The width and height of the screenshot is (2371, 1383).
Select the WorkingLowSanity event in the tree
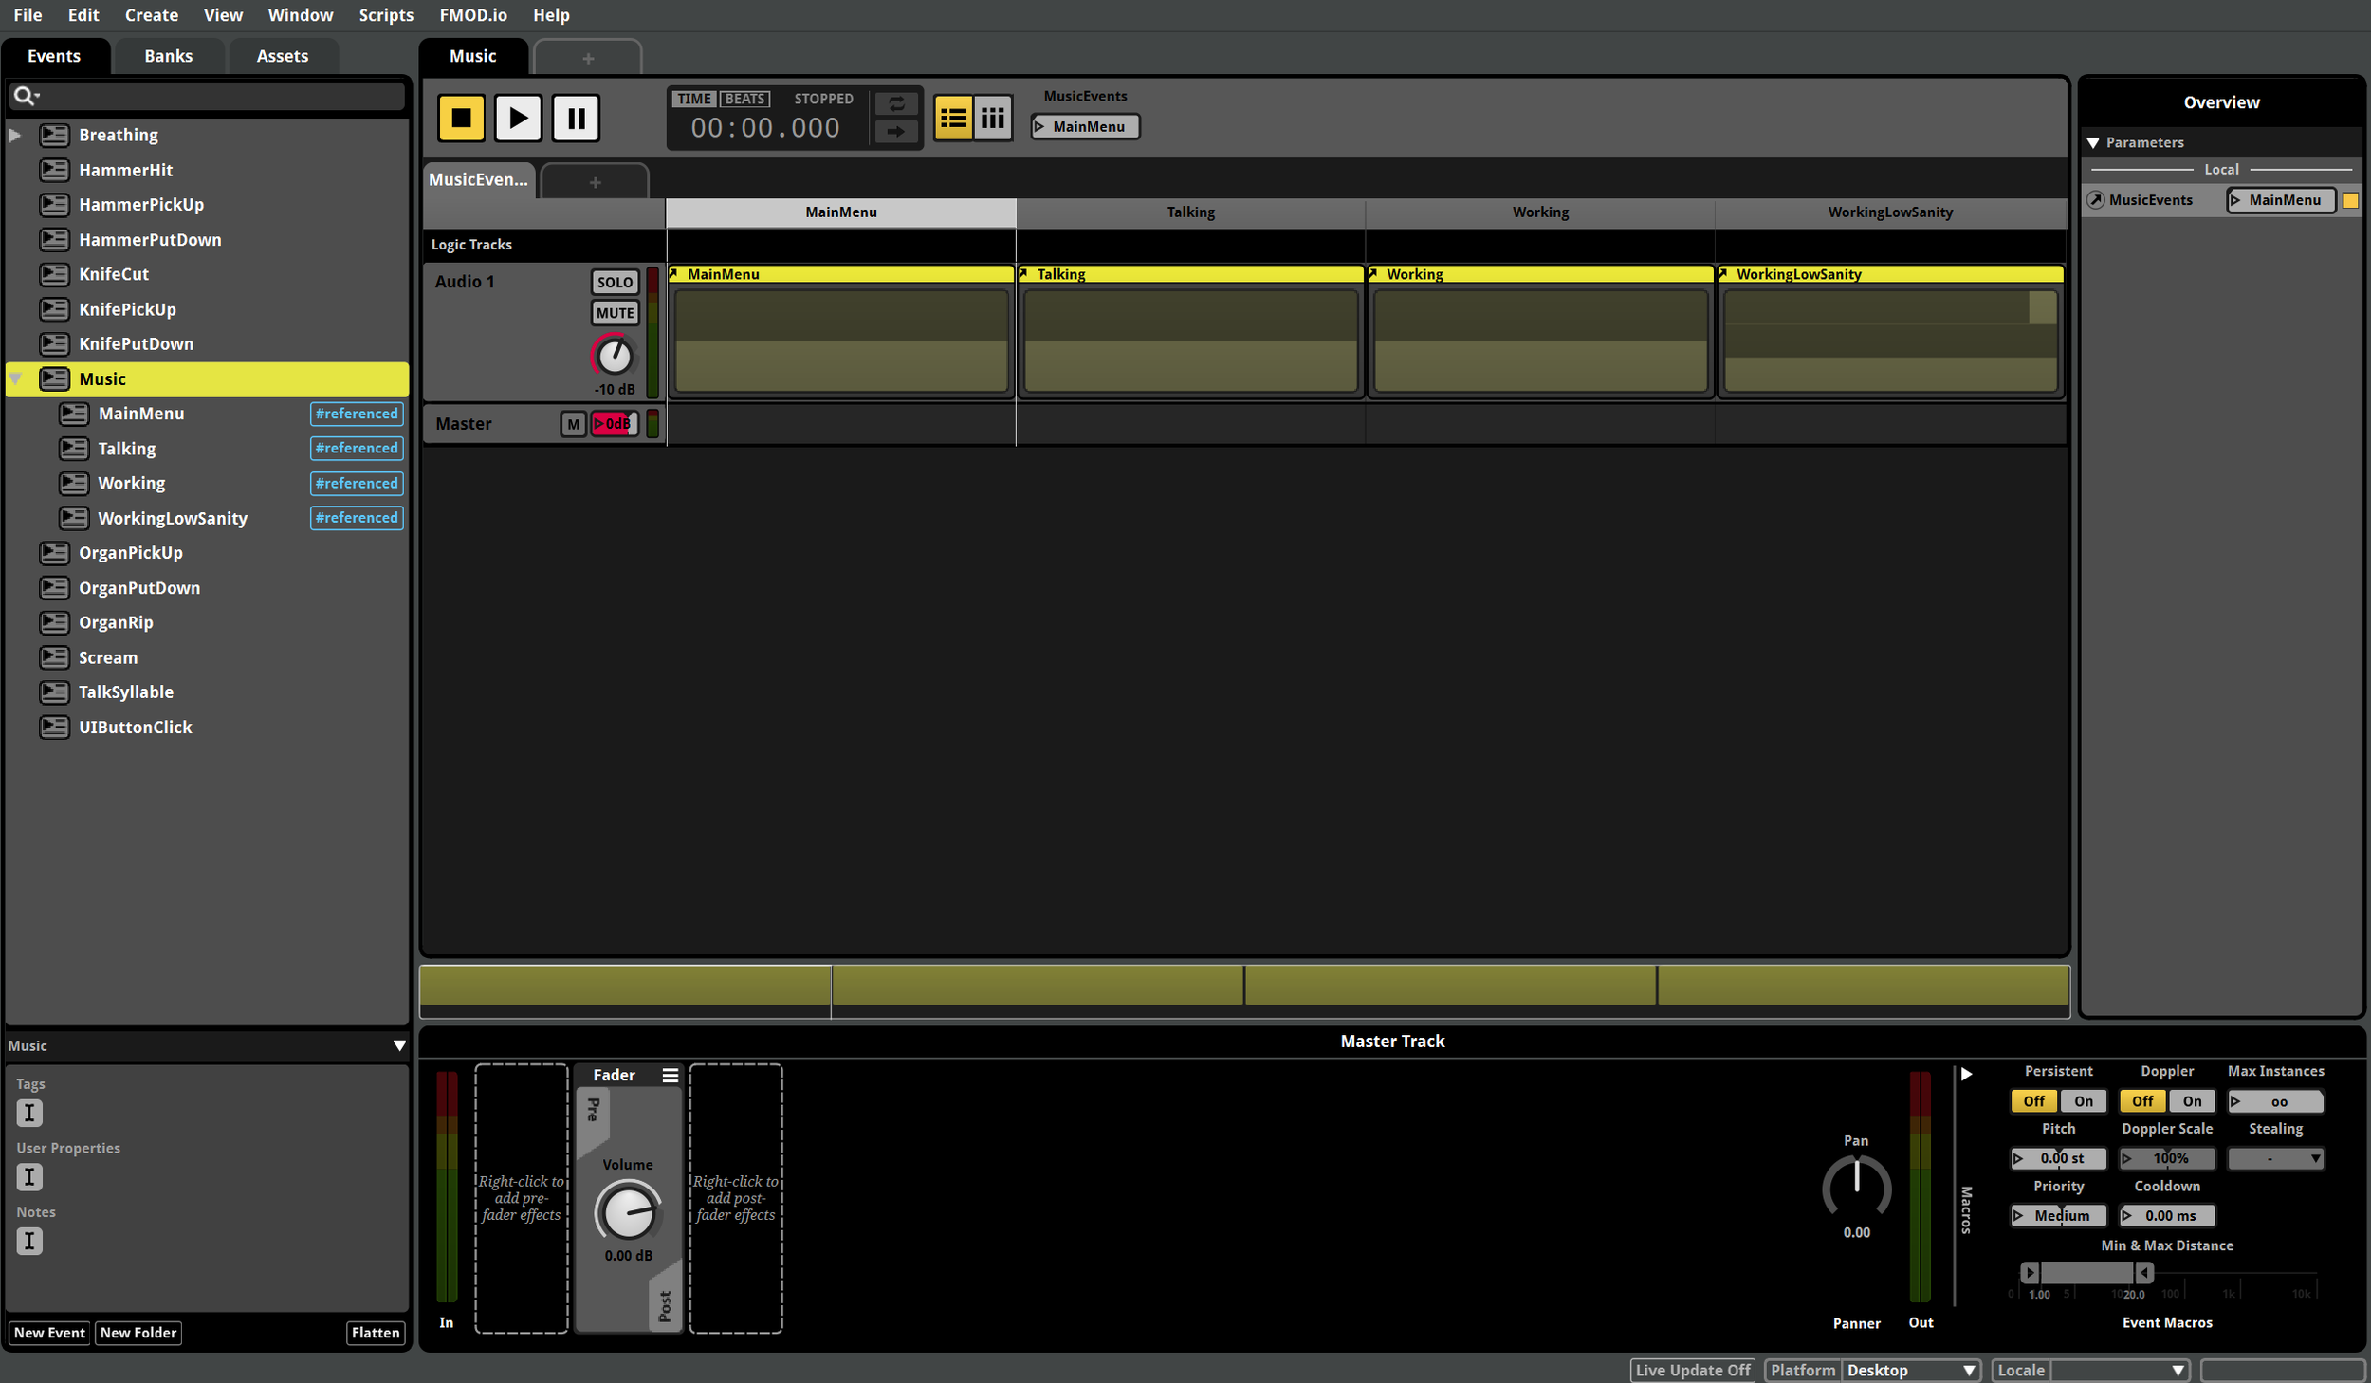pyautogui.click(x=173, y=518)
